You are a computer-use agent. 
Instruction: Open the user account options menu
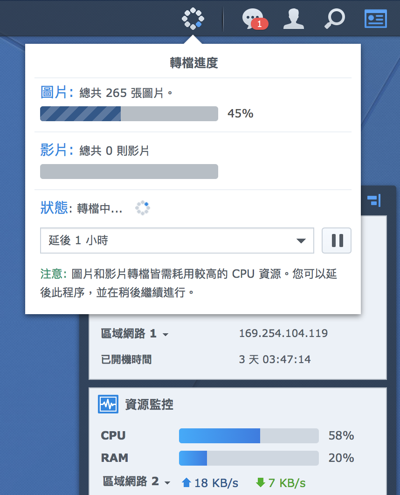(294, 19)
